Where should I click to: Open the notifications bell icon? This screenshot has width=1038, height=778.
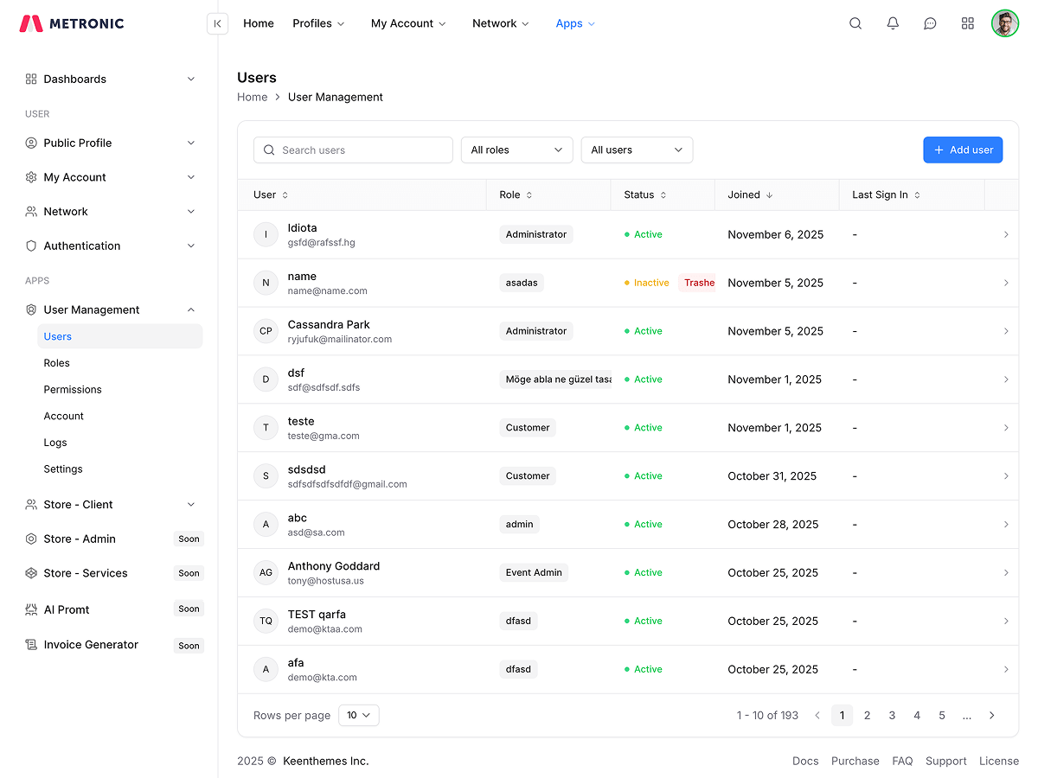tap(893, 23)
